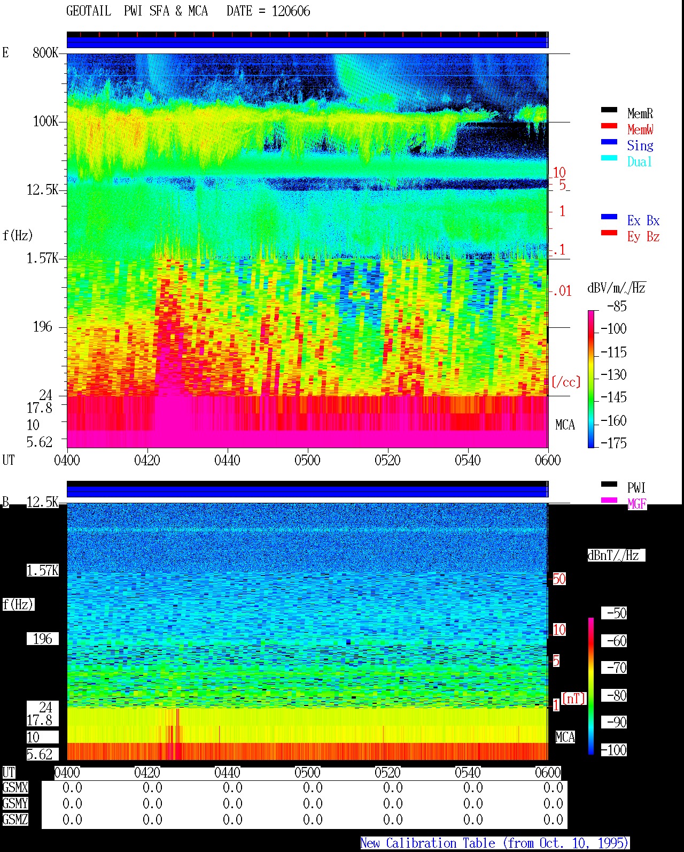Click the -175 color scale value
Image resolution: width=684 pixels, height=852 pixels.
[613, 443]
